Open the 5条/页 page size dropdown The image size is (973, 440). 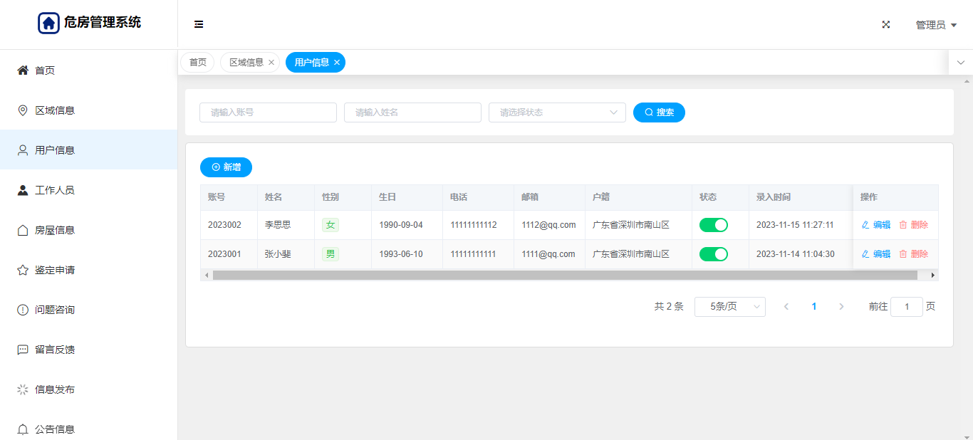(x=729, y=307)
